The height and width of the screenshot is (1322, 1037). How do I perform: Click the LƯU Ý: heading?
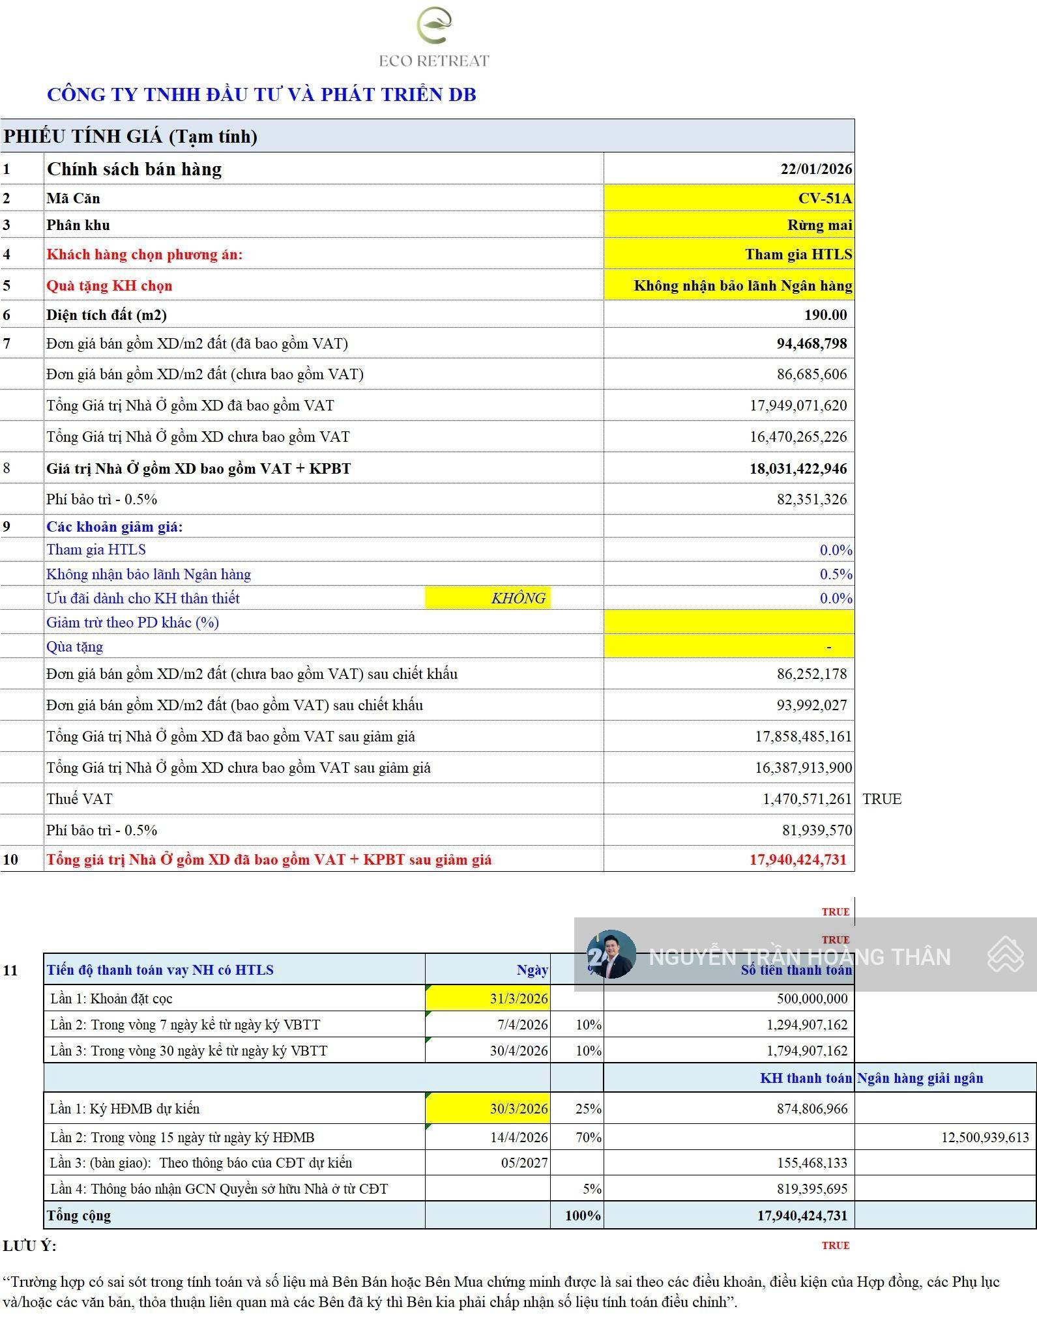click(x=29, y=1246)
